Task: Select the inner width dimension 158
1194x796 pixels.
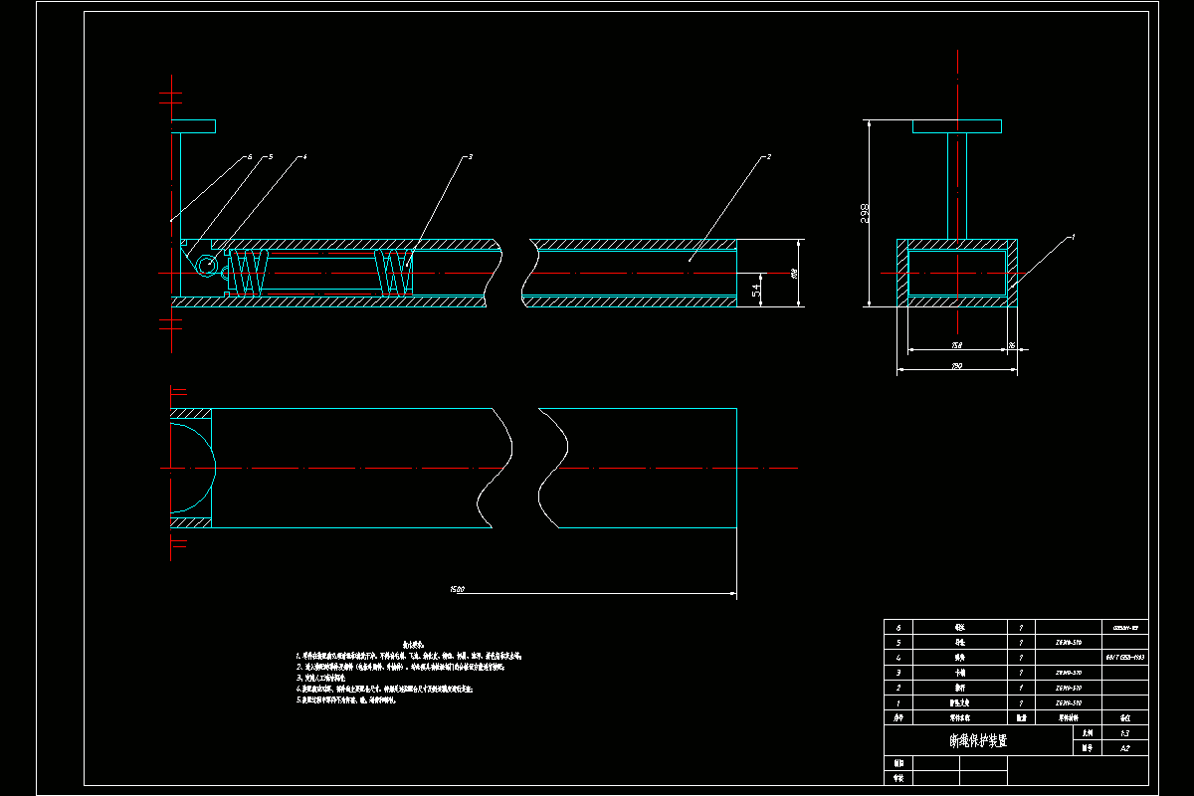Action: pos(957,345)
